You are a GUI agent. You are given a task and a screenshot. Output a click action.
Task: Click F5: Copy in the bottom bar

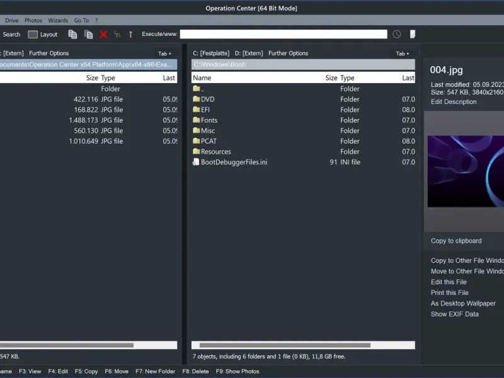pos(86,371)
